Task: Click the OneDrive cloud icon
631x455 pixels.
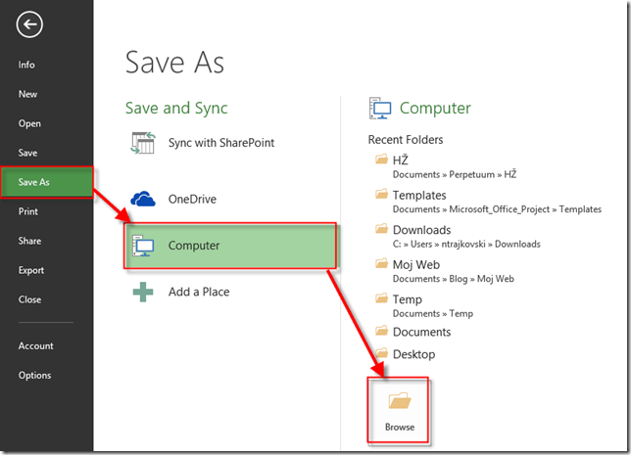Action: pyautogui.click(x=144, y=199)
